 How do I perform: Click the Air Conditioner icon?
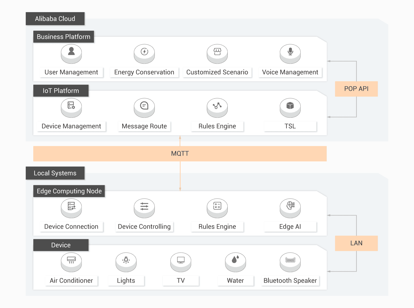[71, 260]
